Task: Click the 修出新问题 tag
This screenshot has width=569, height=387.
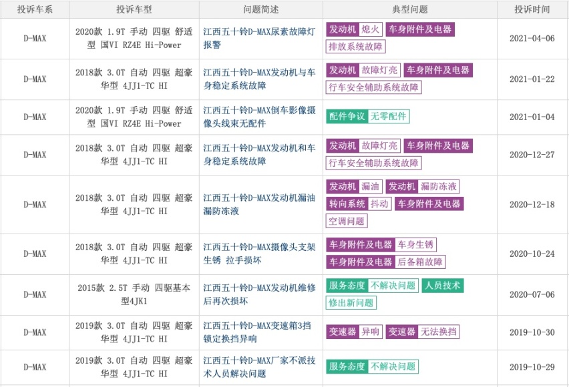Action: coord(351,302)
